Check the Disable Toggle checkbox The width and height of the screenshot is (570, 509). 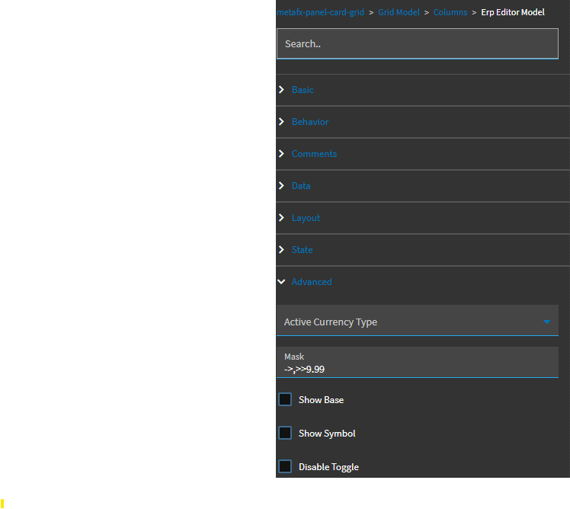coord(285,466)
